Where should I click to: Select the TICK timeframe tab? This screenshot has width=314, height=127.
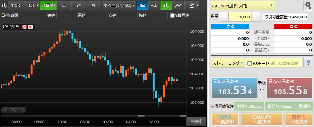click(15, 5)
